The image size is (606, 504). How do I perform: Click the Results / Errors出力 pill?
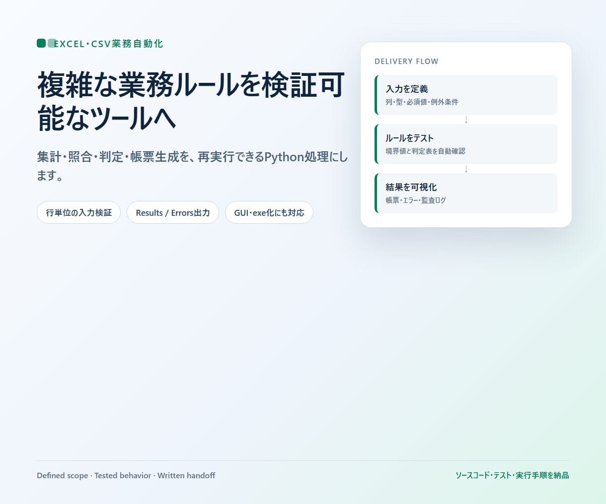point(173,212)
